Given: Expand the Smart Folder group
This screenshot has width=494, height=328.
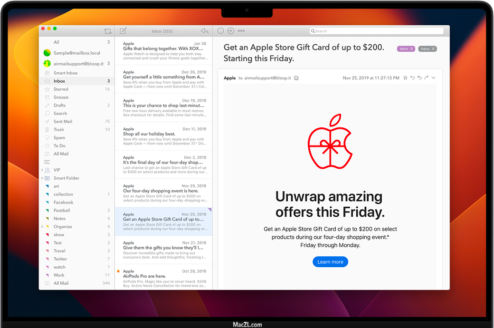Looking at the screenshot, I should pos(42,178).
